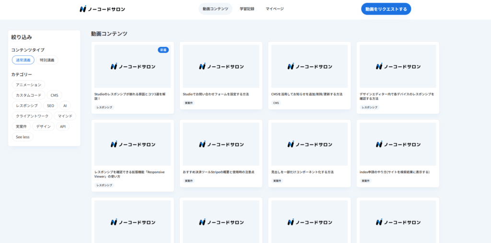This screenshot has height=243, width=491.
Task: Click title Studioでお問い合わせフォームを設定する方法
Action: click(x=216, y=94)
